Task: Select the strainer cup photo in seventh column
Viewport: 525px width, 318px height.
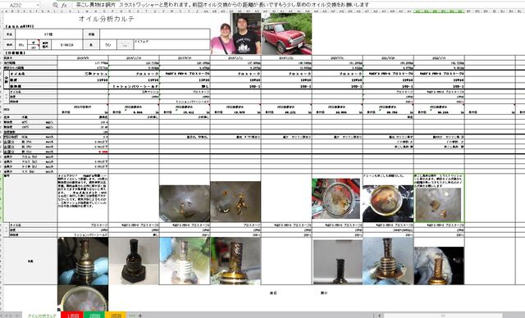Action: tap(388, 203)
